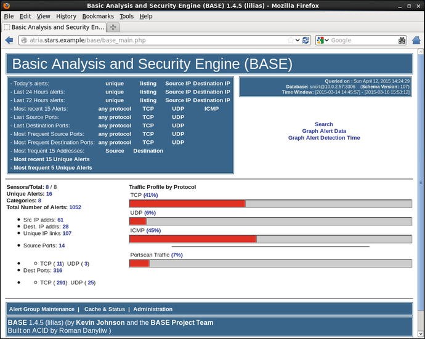Open the Tools menu
This screenshot has width=425, height=339.
coord(127,16)
